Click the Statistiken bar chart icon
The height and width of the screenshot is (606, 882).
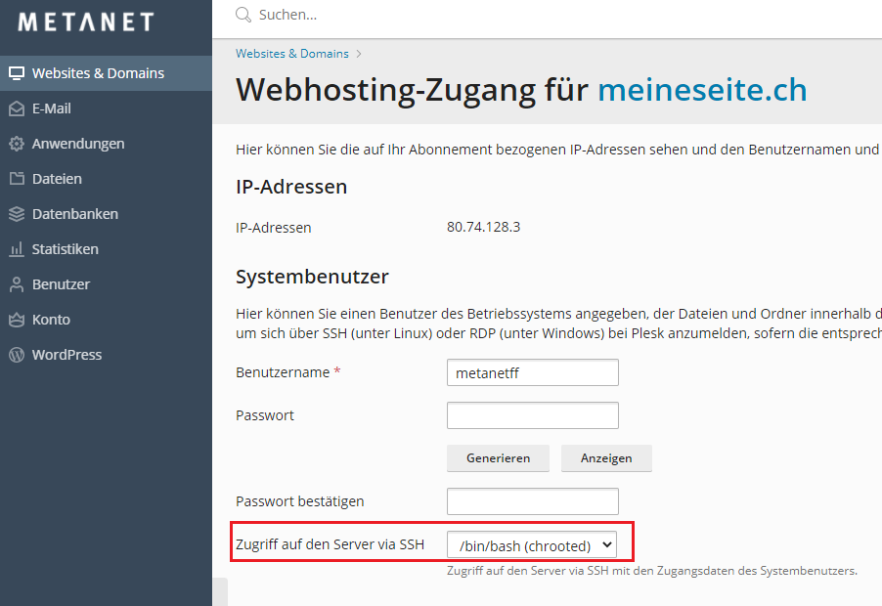coord(16,249)
